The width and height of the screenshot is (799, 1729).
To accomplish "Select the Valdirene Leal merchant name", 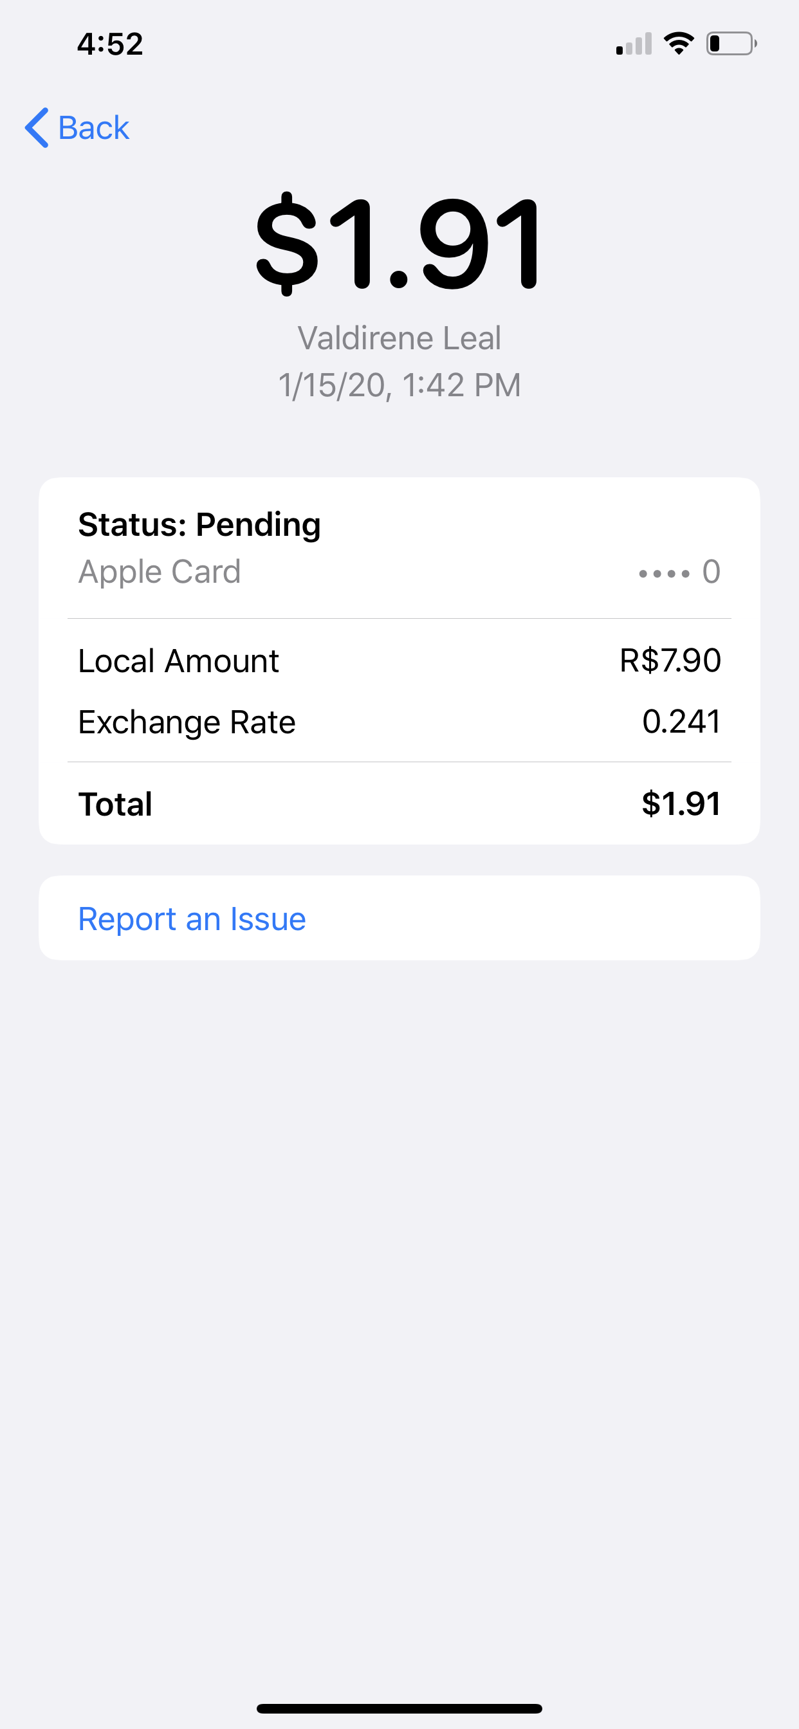I will [x=399, y=338].
